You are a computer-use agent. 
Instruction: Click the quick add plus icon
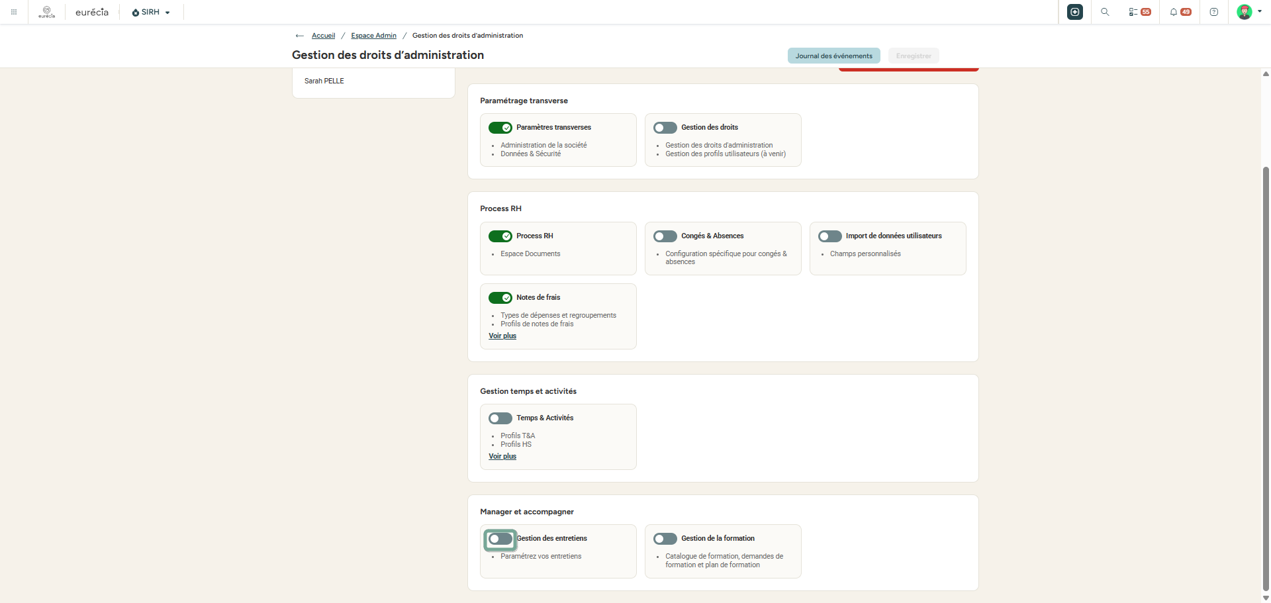(1075, 12)
